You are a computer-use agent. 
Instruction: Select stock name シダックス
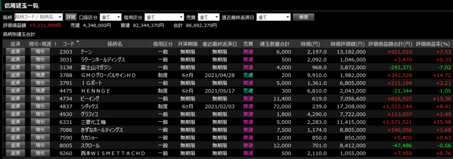[89, 106]
